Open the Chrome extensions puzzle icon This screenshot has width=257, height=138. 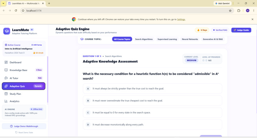coord(239,11)
